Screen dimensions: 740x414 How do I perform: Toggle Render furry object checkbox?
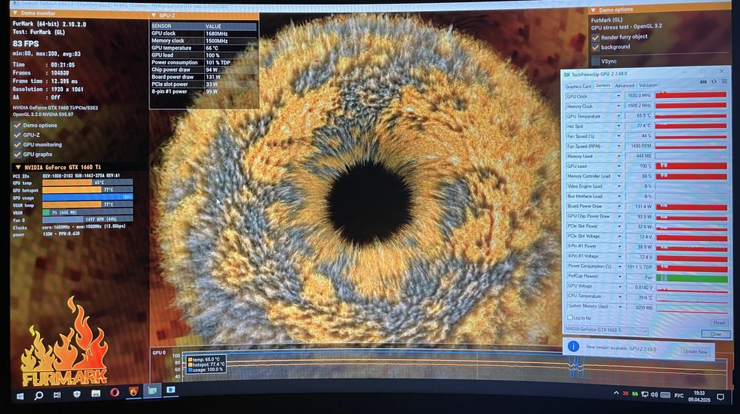596,37
